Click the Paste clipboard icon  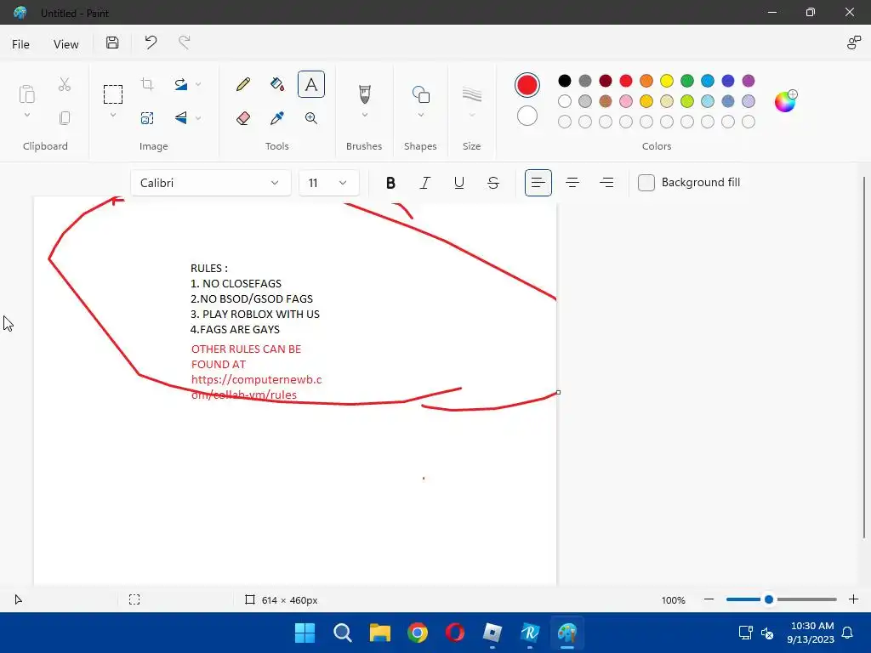click(26, 94)
